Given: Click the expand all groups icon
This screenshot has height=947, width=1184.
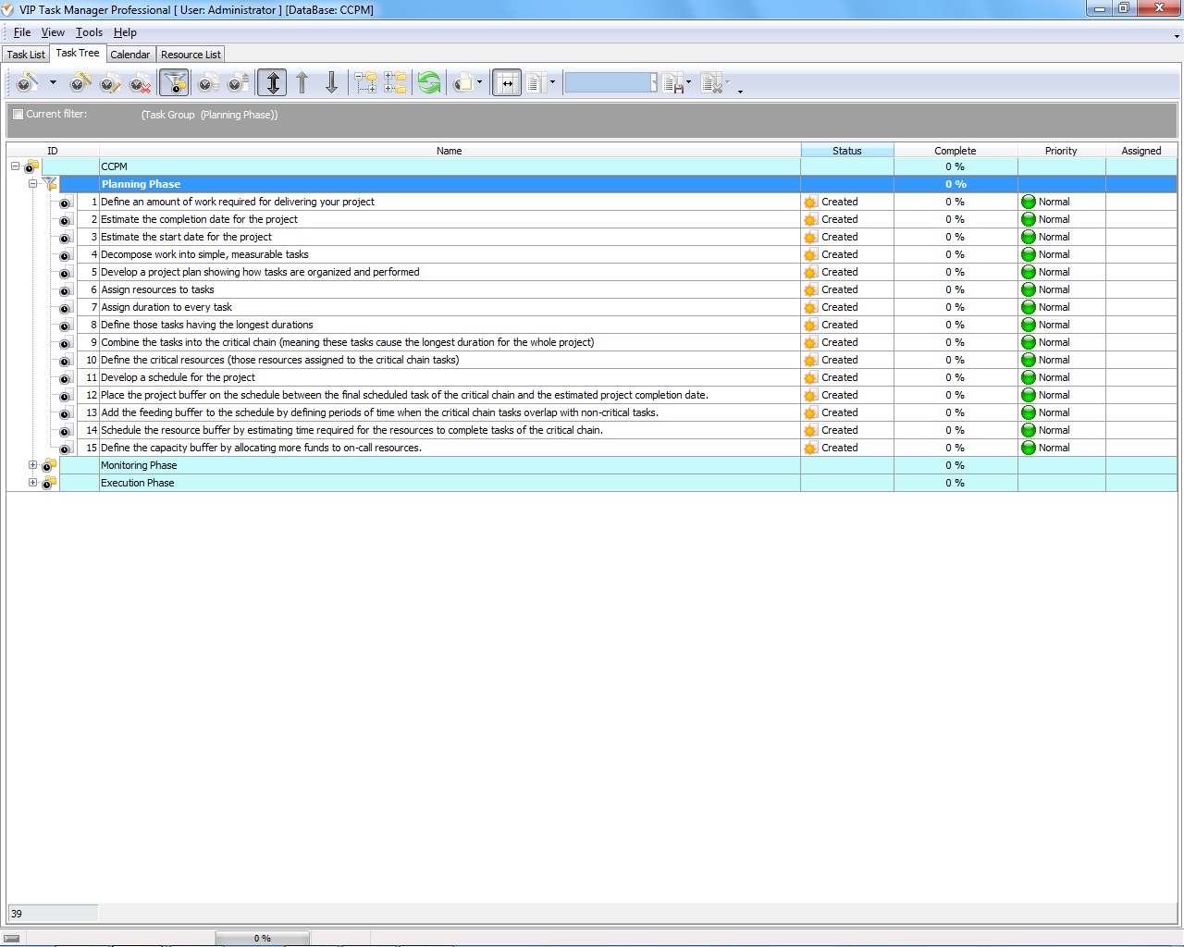Looking at the screenshot, I should (365, 84).
